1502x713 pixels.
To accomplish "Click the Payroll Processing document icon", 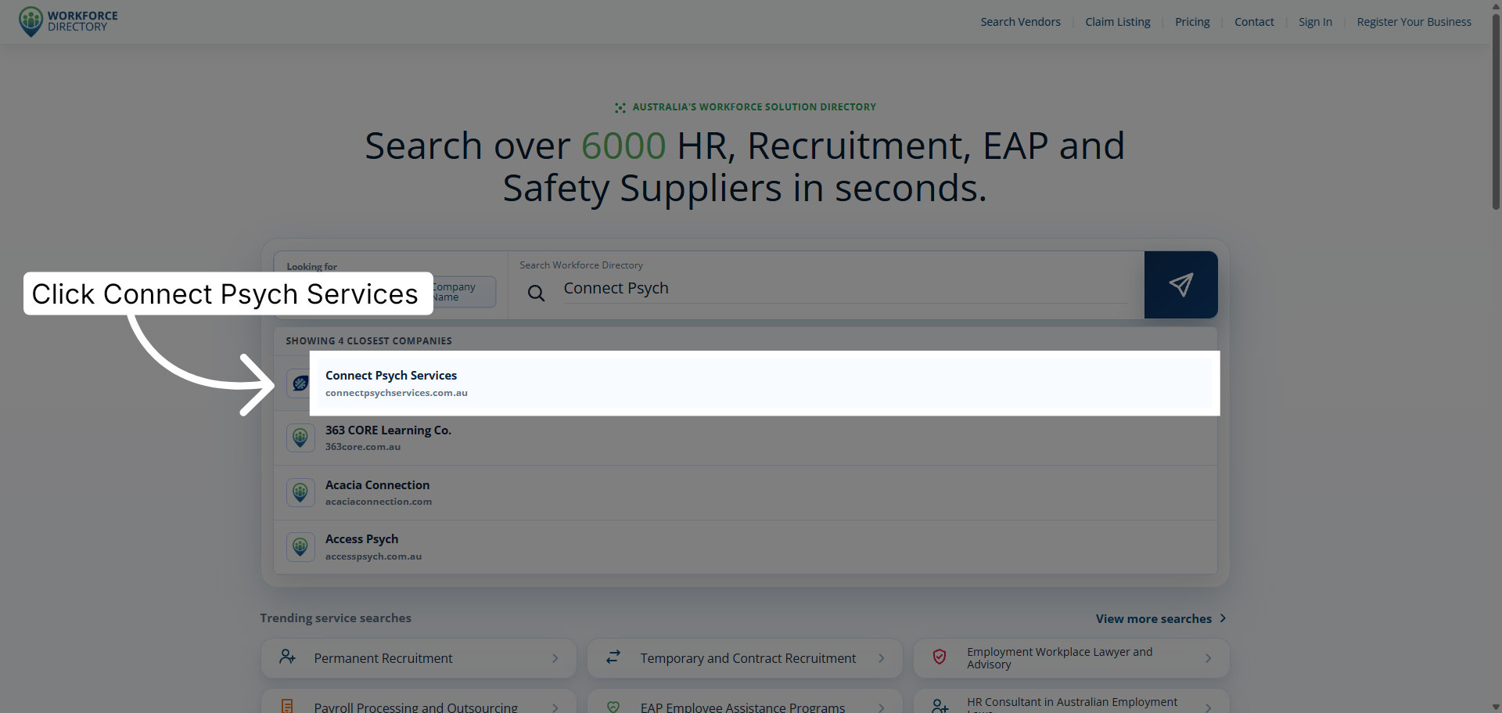I will [287, 706].
